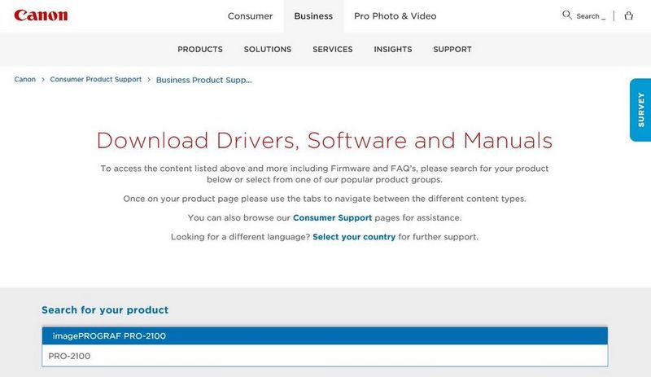Open the Pro Photo & Video tab
Image resolution: width=651 pixels, height=377 pixels.
(x=395, y=16)
